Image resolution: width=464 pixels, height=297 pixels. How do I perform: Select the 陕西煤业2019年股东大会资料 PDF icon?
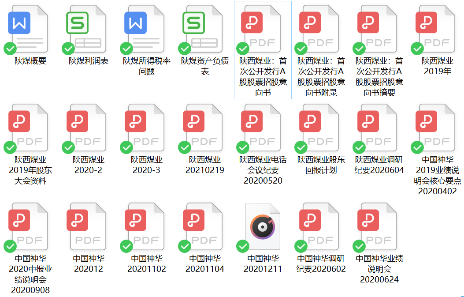[28, 128]
